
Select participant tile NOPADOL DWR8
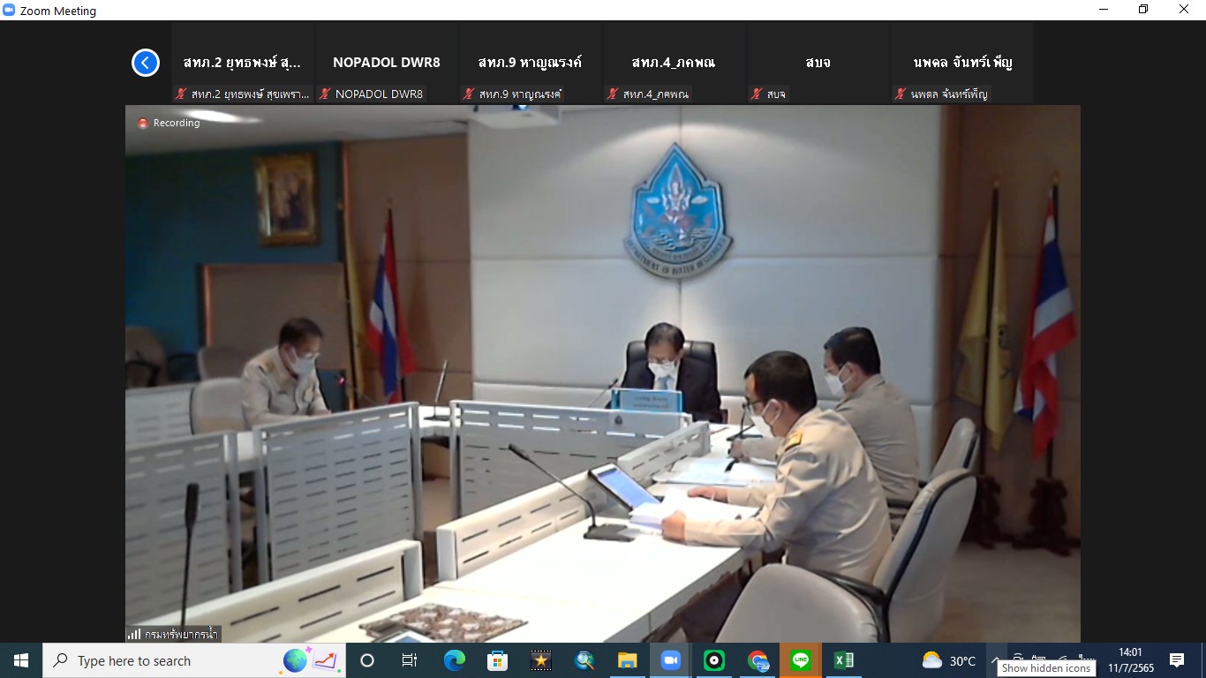click(387, 64)
